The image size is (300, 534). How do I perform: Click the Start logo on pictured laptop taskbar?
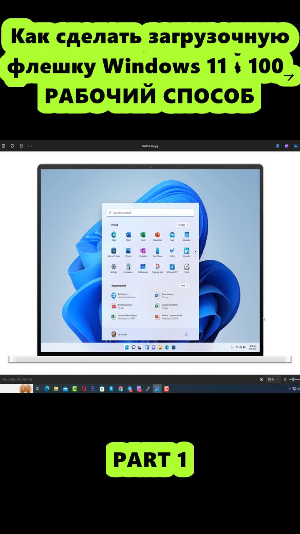click(x=127, y=347)
